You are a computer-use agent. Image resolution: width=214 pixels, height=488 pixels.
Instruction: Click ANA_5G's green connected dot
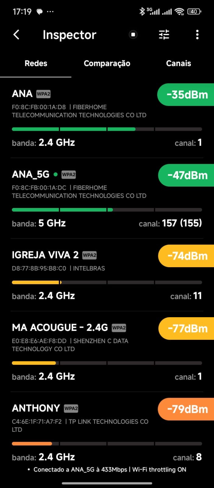click(55, 174)
